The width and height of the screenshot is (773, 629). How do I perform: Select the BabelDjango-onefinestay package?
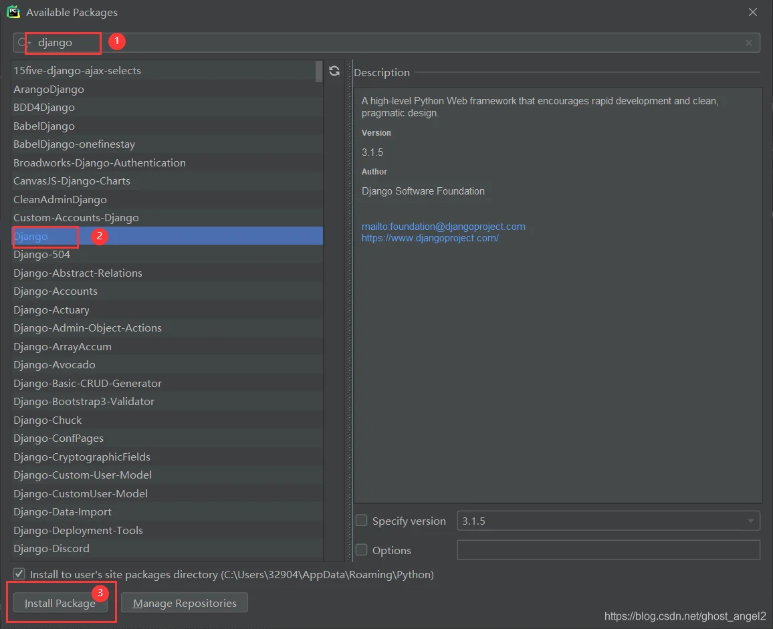[167, 144]
